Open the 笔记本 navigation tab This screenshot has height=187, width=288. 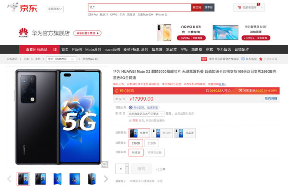171,50
